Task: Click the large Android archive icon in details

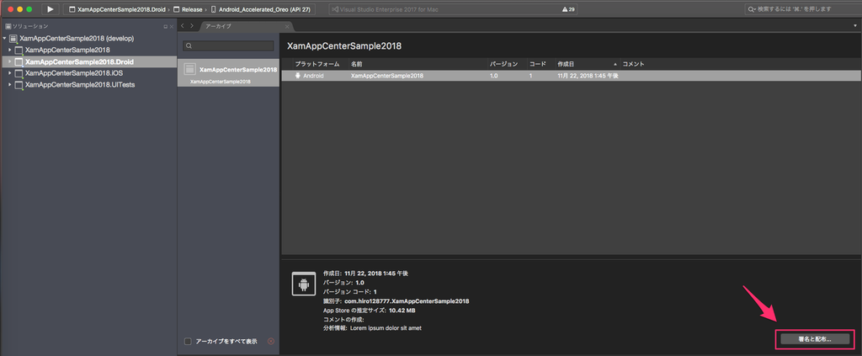Action: pyautogui.click(x=302, y=284)
